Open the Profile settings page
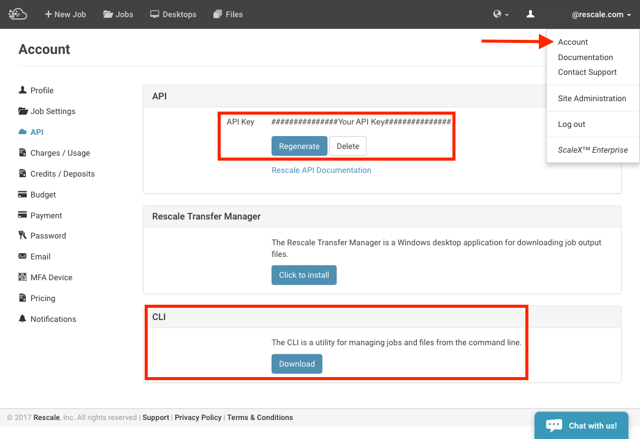 pyautogui.click(x=42, y=90)
